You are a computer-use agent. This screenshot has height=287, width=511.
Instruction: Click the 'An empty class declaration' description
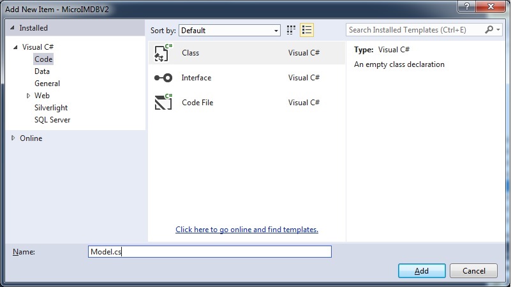pos(399,64)
